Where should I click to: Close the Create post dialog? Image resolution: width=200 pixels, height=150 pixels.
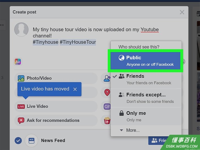(182, 12)
